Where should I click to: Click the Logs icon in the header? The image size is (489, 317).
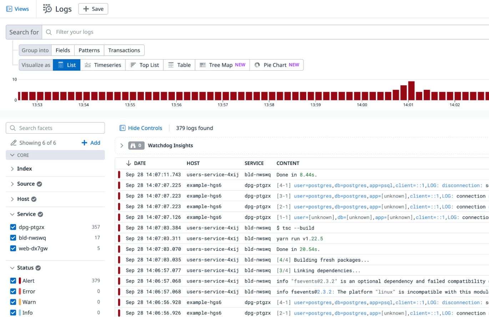47,9
